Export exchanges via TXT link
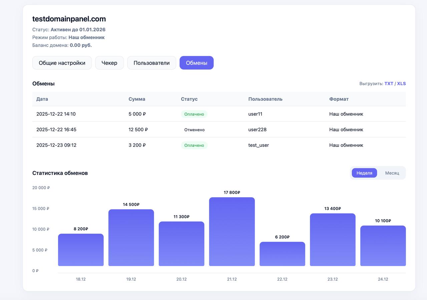 [389, 84]
